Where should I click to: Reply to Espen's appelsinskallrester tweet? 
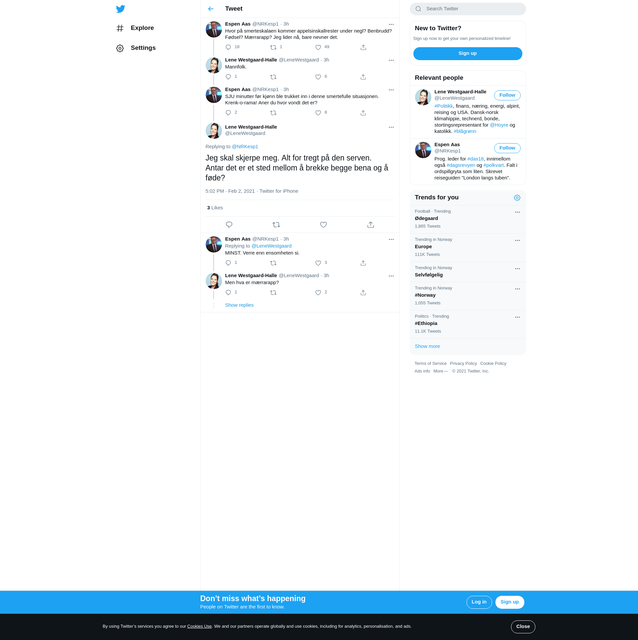(228, 47)
